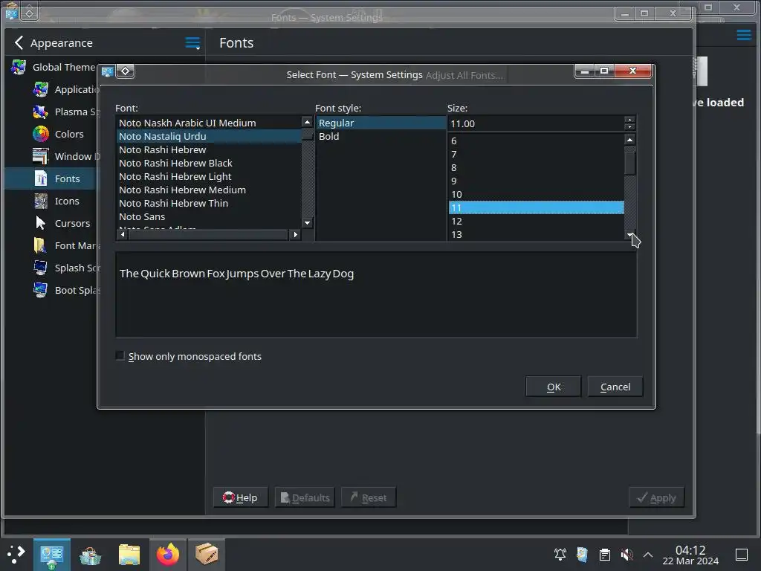Open the clipboard tray icon
The image size is (761, 571).
coord(605,554)
